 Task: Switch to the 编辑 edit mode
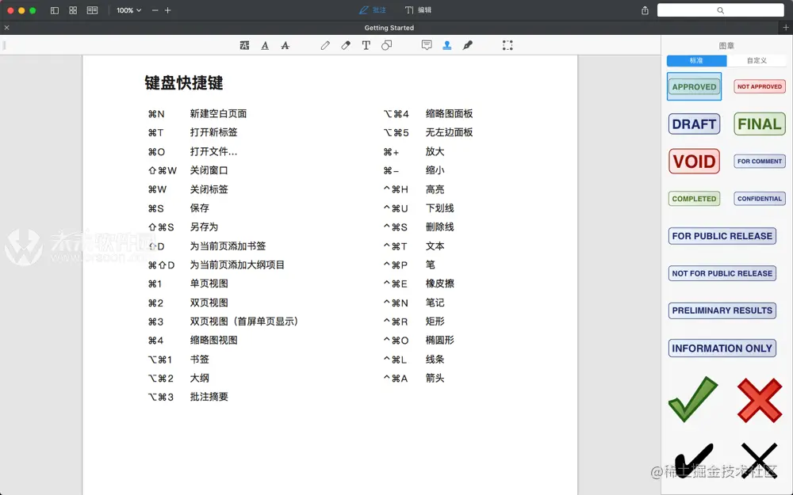coord(418,10)
